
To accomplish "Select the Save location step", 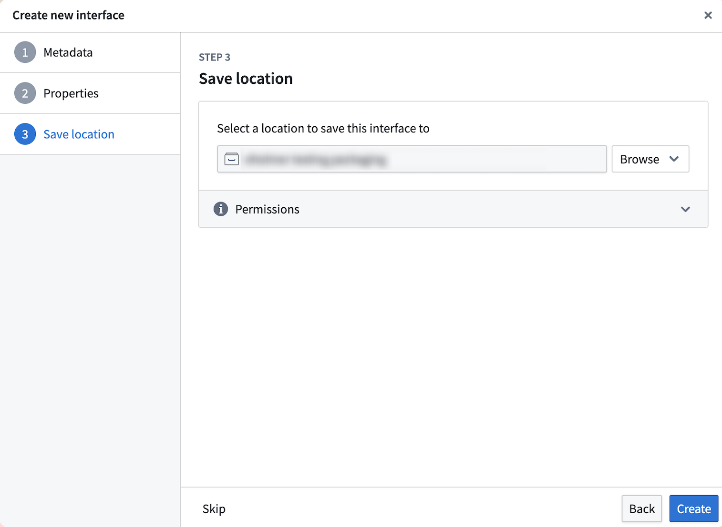I will click(90, 134).
